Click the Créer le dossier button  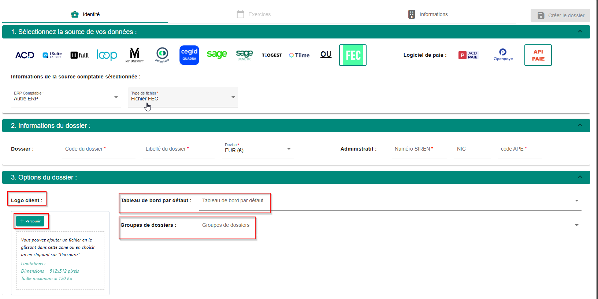560,15
